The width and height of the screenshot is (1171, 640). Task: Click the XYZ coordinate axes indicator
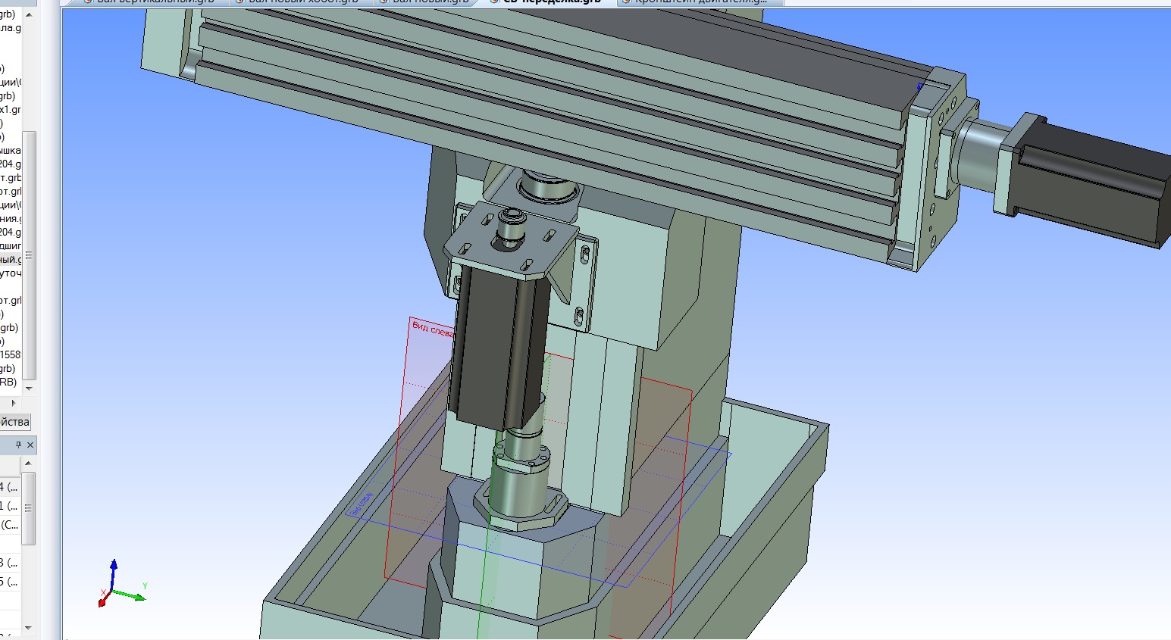pos(121,583)
